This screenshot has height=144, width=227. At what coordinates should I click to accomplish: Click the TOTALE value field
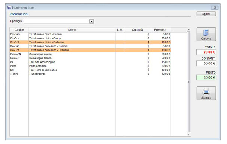(206, 52)
